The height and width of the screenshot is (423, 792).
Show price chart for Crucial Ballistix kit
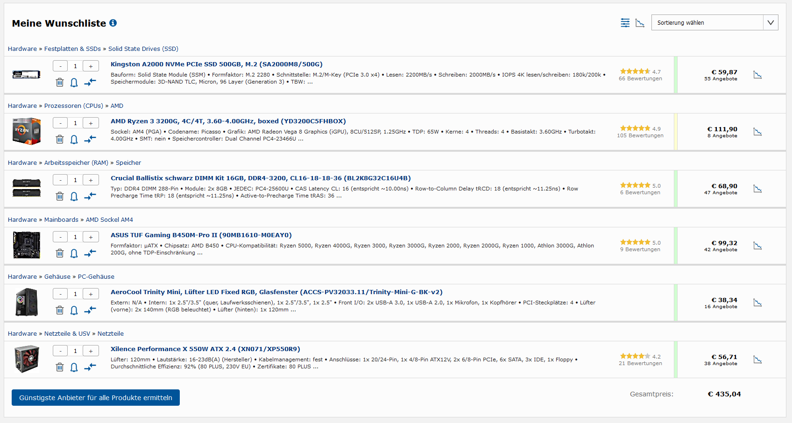757,189
